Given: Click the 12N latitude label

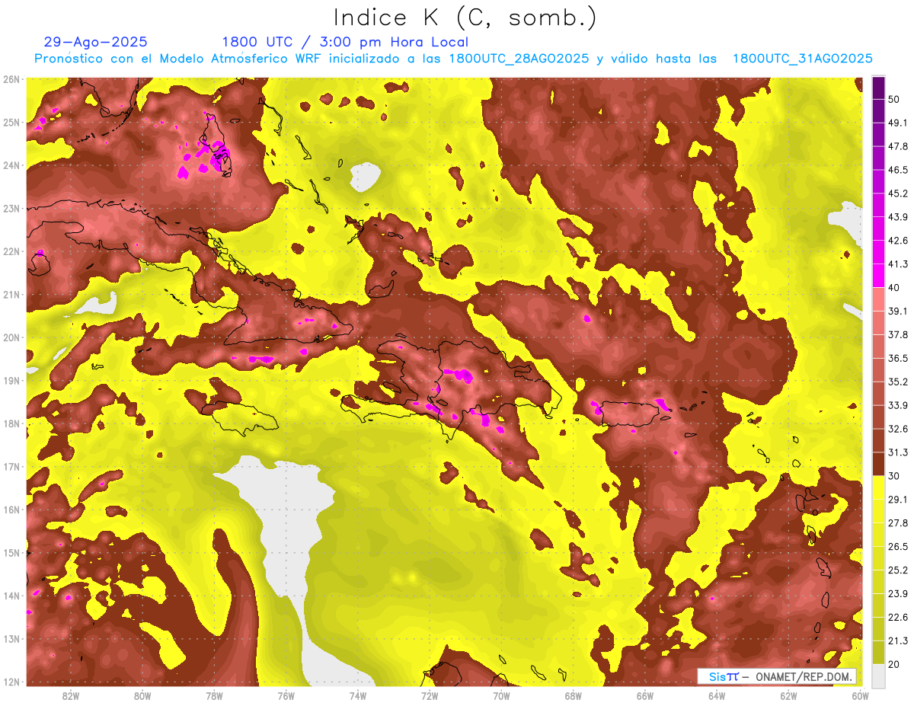Looking at the screenshot, I should [x=11, y=682].
